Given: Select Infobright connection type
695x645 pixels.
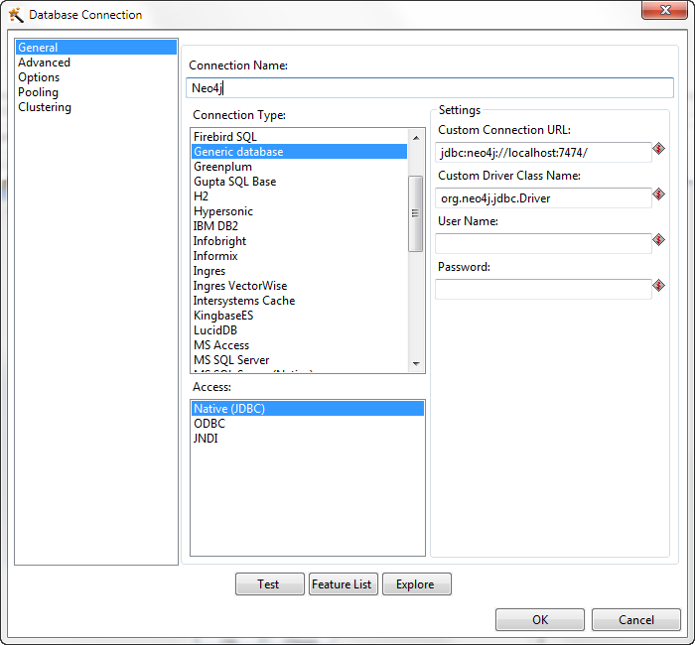Looking at the screenshot, I should click(x=299, y=241).
